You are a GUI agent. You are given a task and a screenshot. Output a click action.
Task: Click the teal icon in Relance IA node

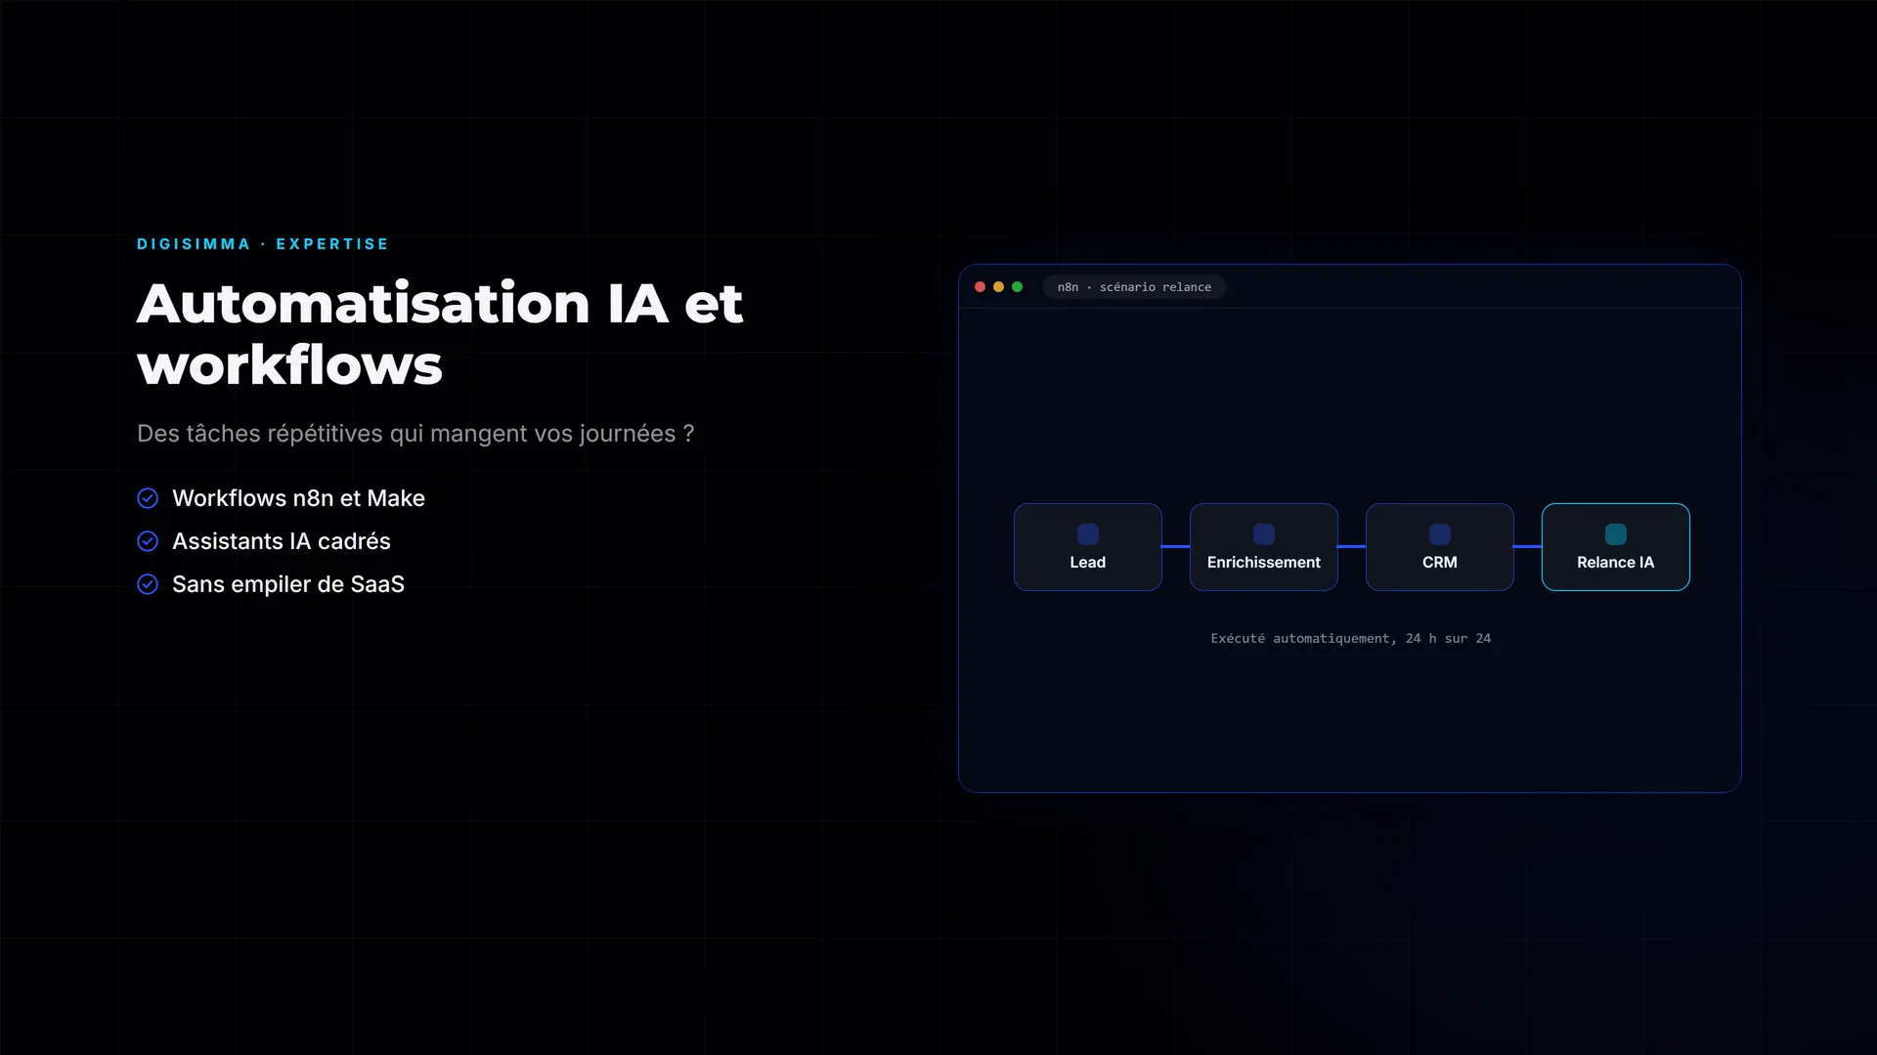tap(1615, 534)
